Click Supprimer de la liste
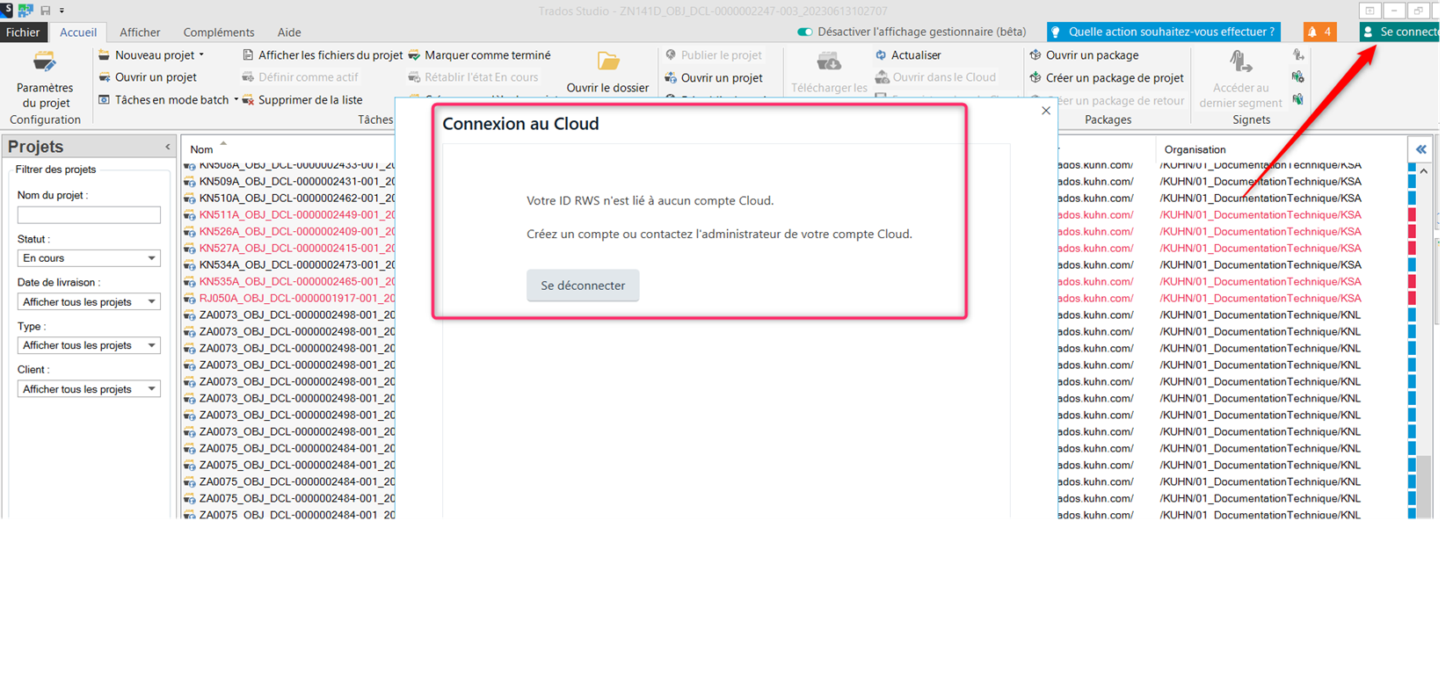1453x687 pixels. [x=302, y=100]
